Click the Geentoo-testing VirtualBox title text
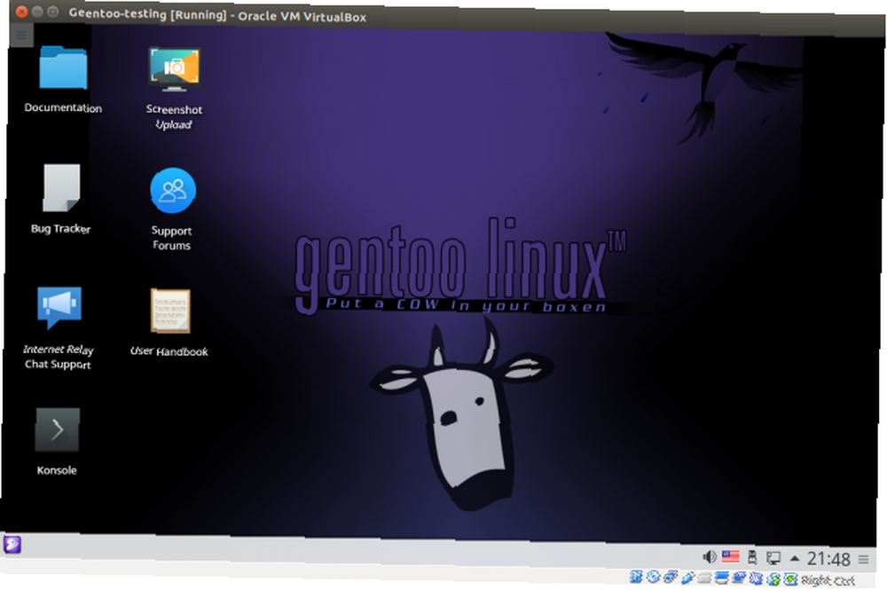The image size is (887, 591). (x=217, y=15)
